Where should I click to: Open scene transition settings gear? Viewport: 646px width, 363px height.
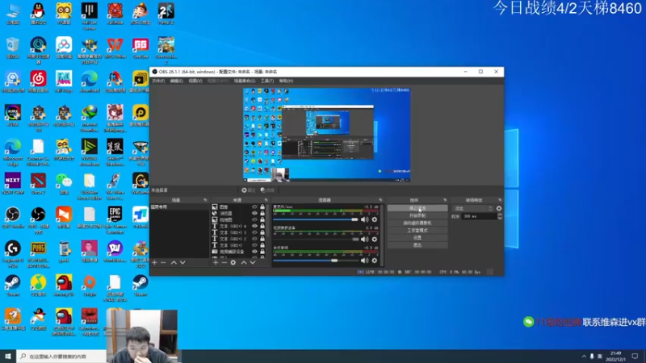[499, 208]
